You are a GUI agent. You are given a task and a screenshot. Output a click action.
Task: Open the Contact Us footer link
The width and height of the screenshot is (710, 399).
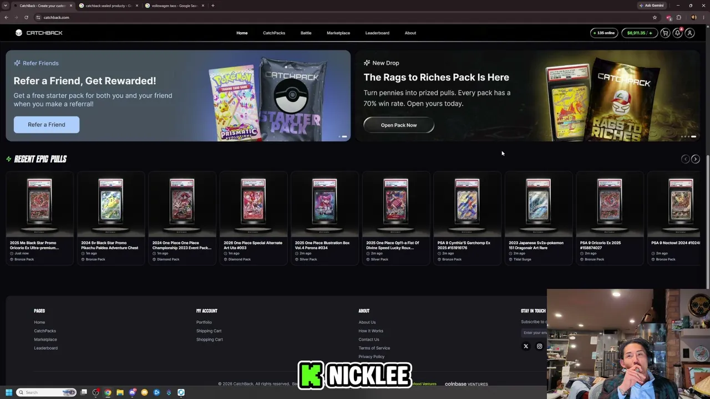pos(369,340)
